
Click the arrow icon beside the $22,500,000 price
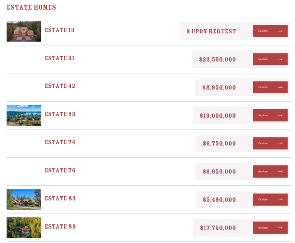(280, 59)
